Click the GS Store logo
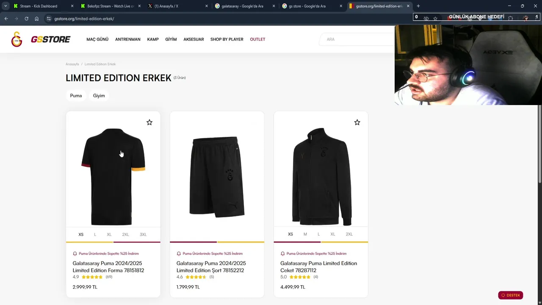This screenshot has width=542, height=305. [41, 39]
